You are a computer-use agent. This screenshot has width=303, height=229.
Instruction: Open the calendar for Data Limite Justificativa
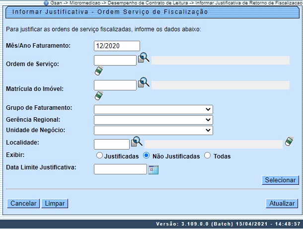click(x=153, y=169)
